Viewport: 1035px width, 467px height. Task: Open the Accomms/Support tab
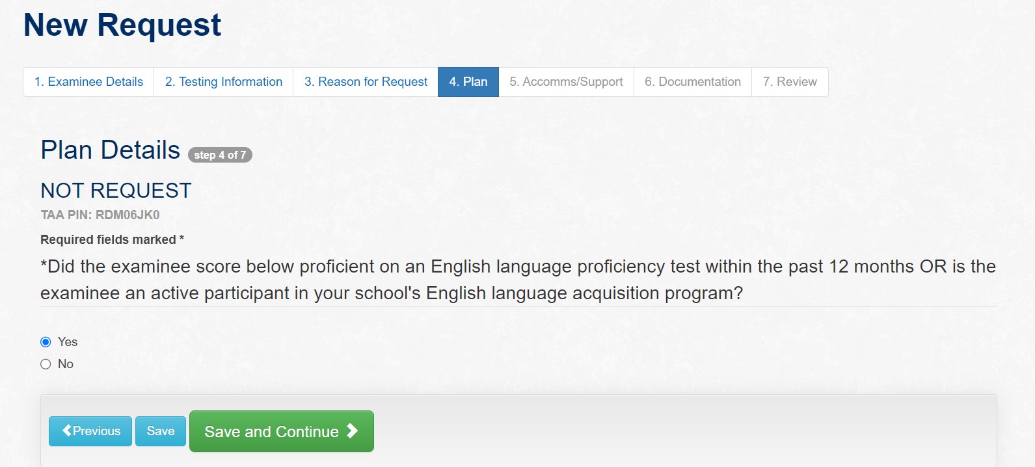point(565,81)
